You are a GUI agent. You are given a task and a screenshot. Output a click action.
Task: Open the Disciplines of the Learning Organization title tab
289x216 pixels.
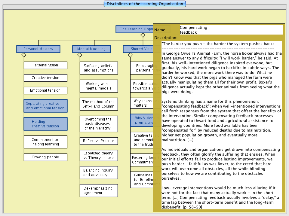click(x=145, y=4)
